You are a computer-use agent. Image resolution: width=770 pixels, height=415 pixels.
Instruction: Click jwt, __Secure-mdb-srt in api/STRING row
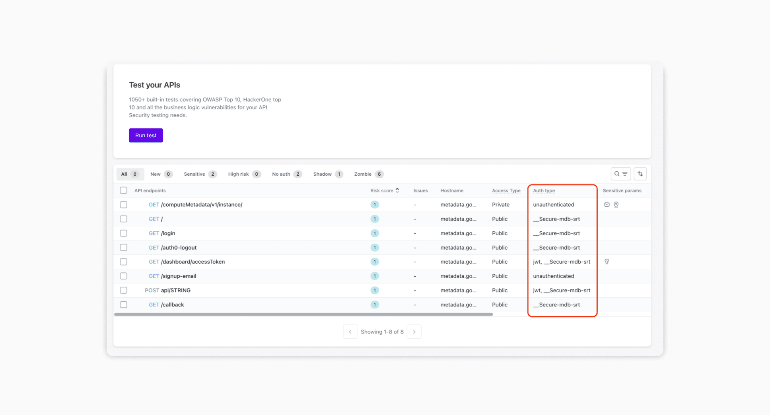(x=562, y=291)
